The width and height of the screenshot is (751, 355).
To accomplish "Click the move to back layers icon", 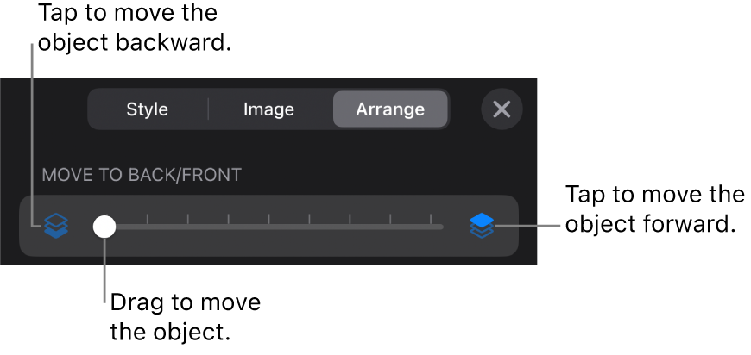I will [56, 226].
